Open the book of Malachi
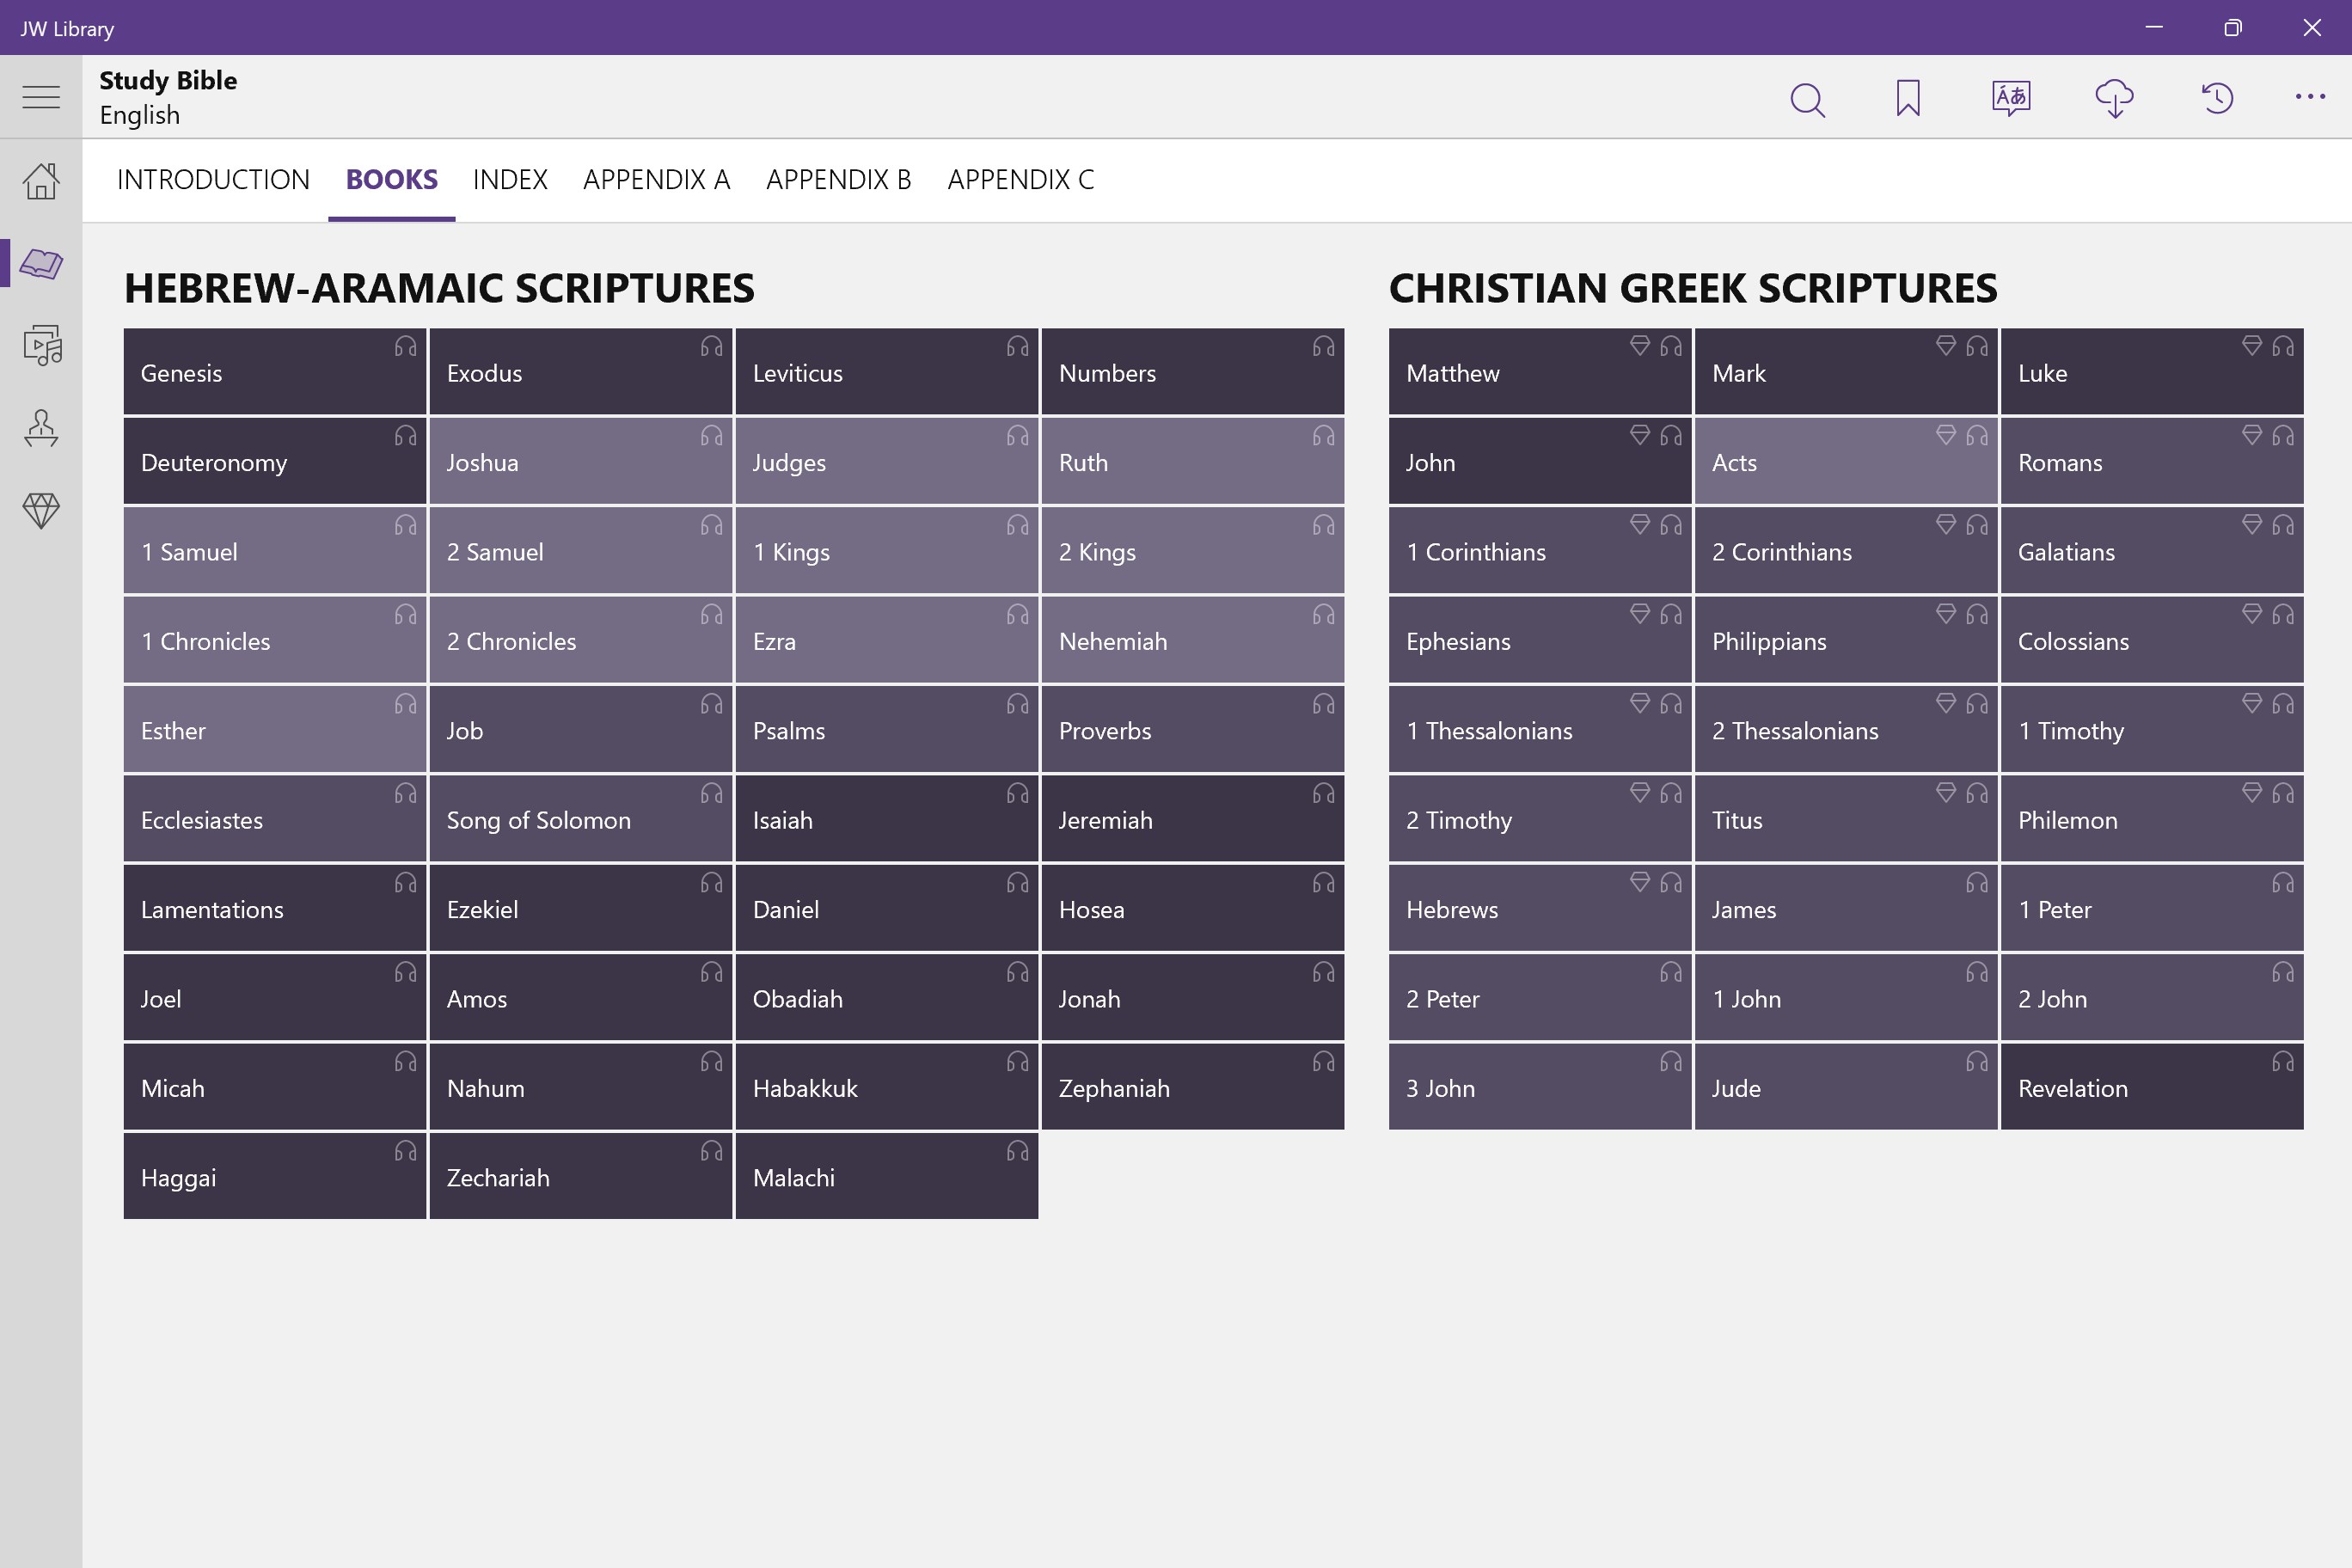 coord(886,1176)
